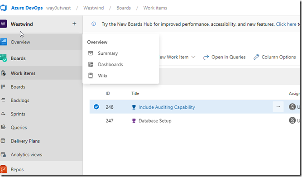This screenshot has height=177, width=302.
Task: Click the Westwind project name in sidebar
Action: 22,24
